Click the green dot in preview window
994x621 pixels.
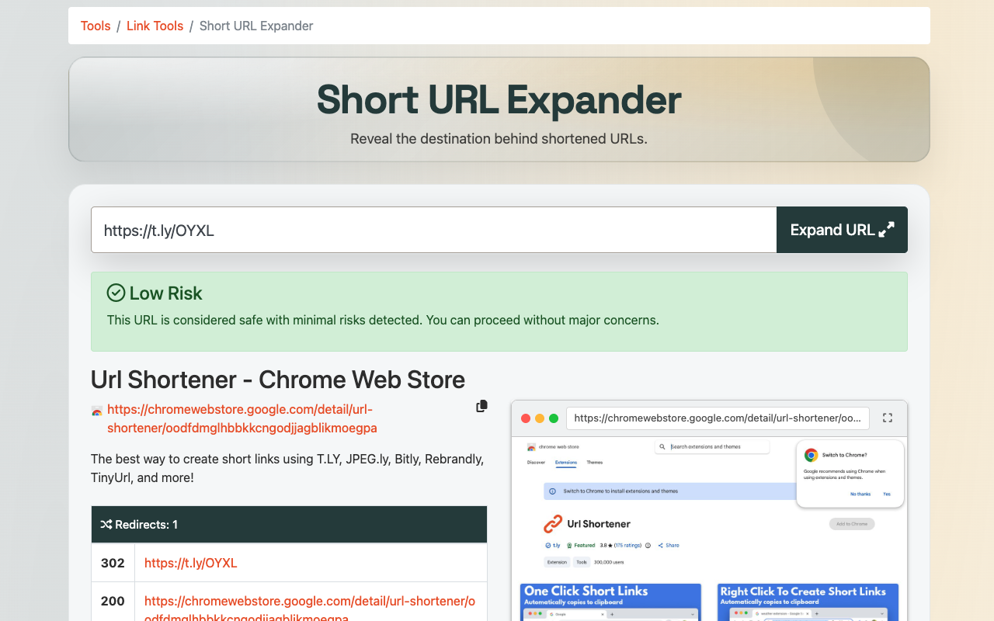pyautogui.click(x=554, y=418)
